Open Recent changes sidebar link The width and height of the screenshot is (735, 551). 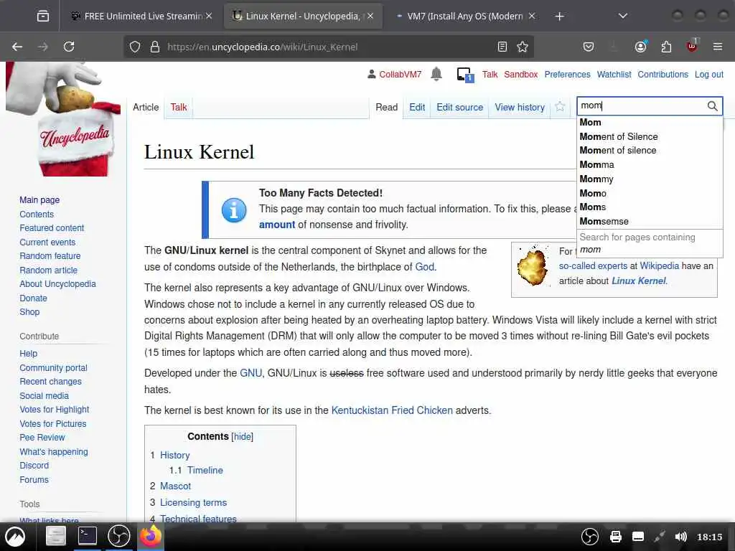51,382
